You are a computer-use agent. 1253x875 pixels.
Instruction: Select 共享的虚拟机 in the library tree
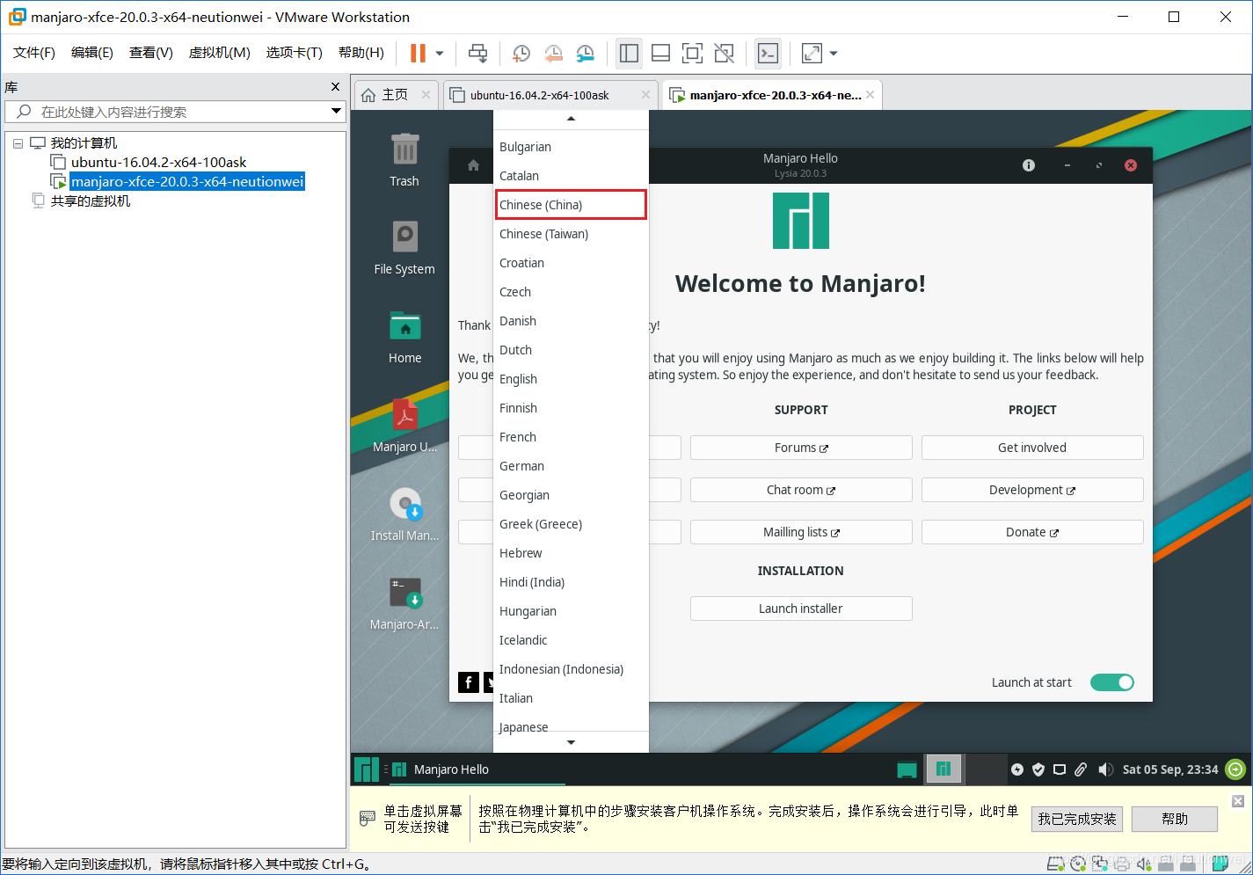(90, 201)
